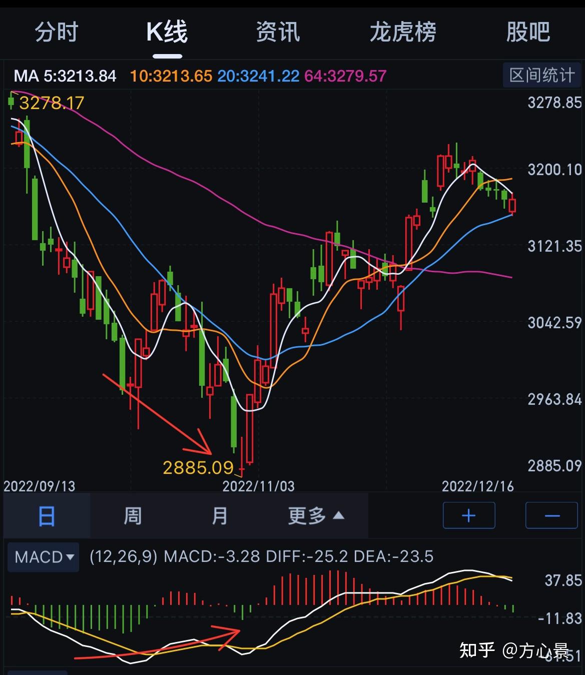Open the 龙虎榜 tab
The height and width of the screenshot is (675, 585).
pos(403,32)
